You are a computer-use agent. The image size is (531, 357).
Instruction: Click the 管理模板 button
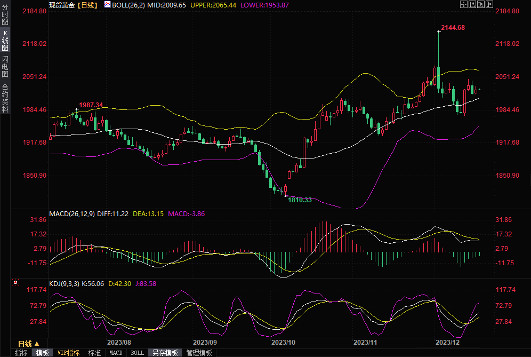coord(199,353)
